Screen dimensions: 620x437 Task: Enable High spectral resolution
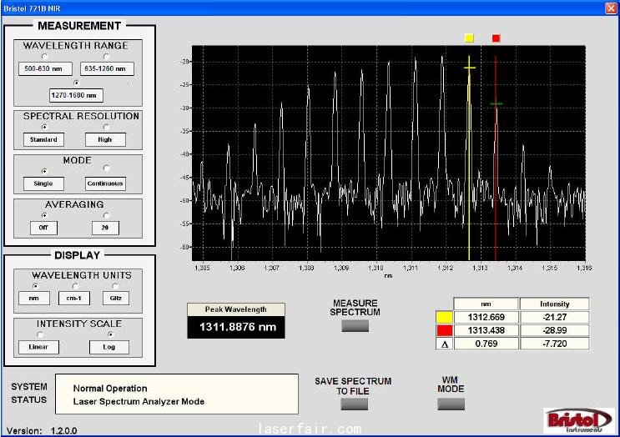coord(105,127)
